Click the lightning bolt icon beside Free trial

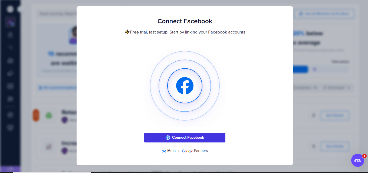tap(127, 32)
